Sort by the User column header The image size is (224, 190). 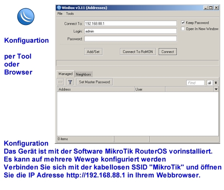click(x=150, y=89)
